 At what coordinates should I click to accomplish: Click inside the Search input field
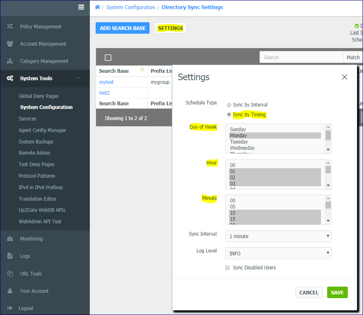[301, 57]
